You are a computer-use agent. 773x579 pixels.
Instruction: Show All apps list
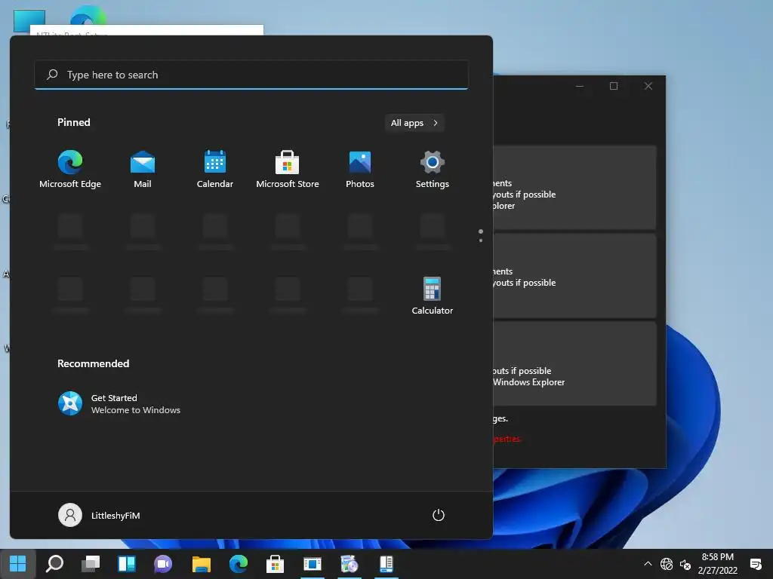coord(414,123)
